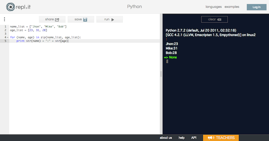Image resolution: width=269 pixels, height=141 pixels.
Task: Click the Python 2.7.2 version line
Action: click(201, 31)
